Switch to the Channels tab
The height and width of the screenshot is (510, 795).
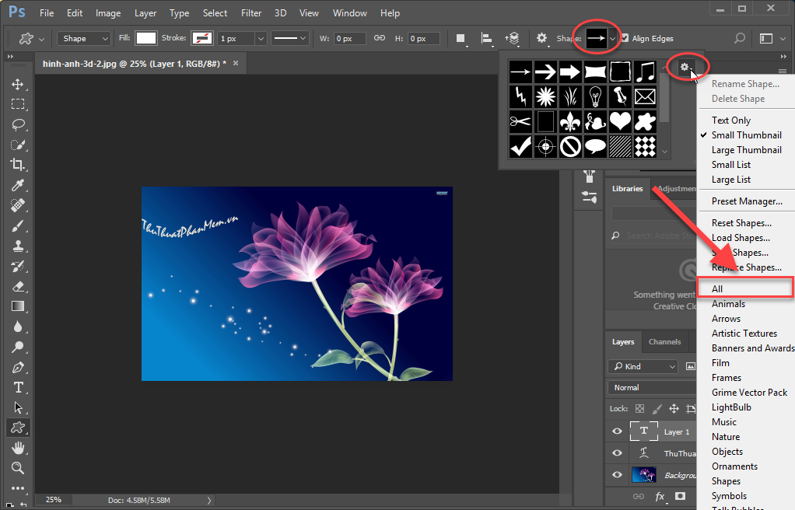point(665,341)
